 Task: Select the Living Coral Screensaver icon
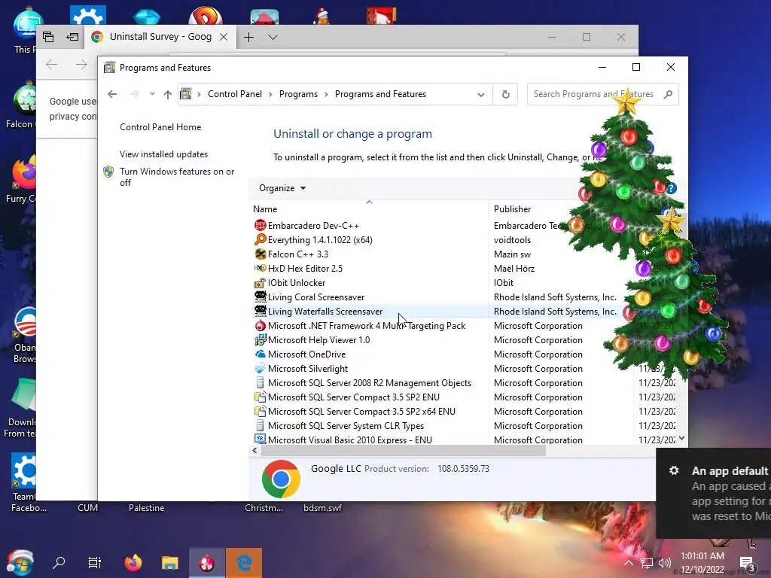260,297
